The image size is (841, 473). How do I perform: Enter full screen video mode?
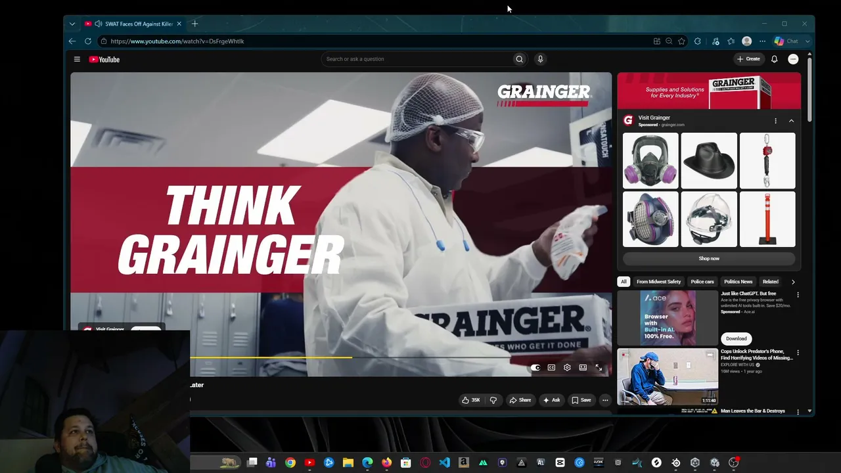click(x=599, y=367)
